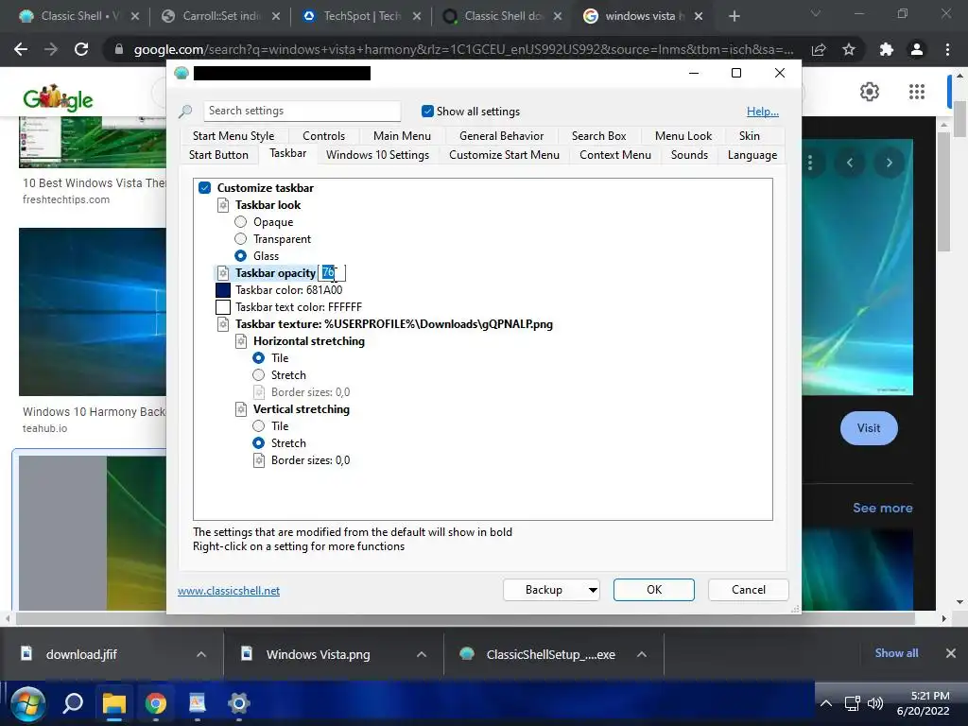Switch to Skin tab
This screenshot has height=726, width=968.
750,136
